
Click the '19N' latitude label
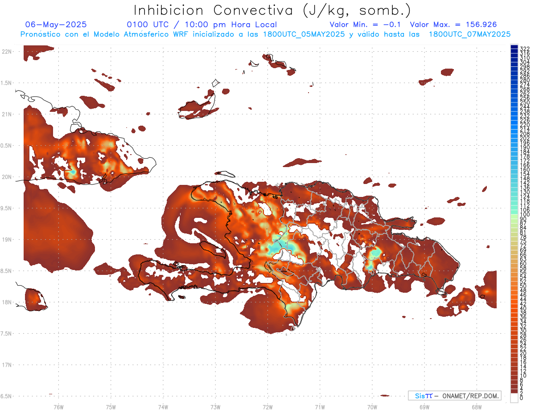point(7,240)
